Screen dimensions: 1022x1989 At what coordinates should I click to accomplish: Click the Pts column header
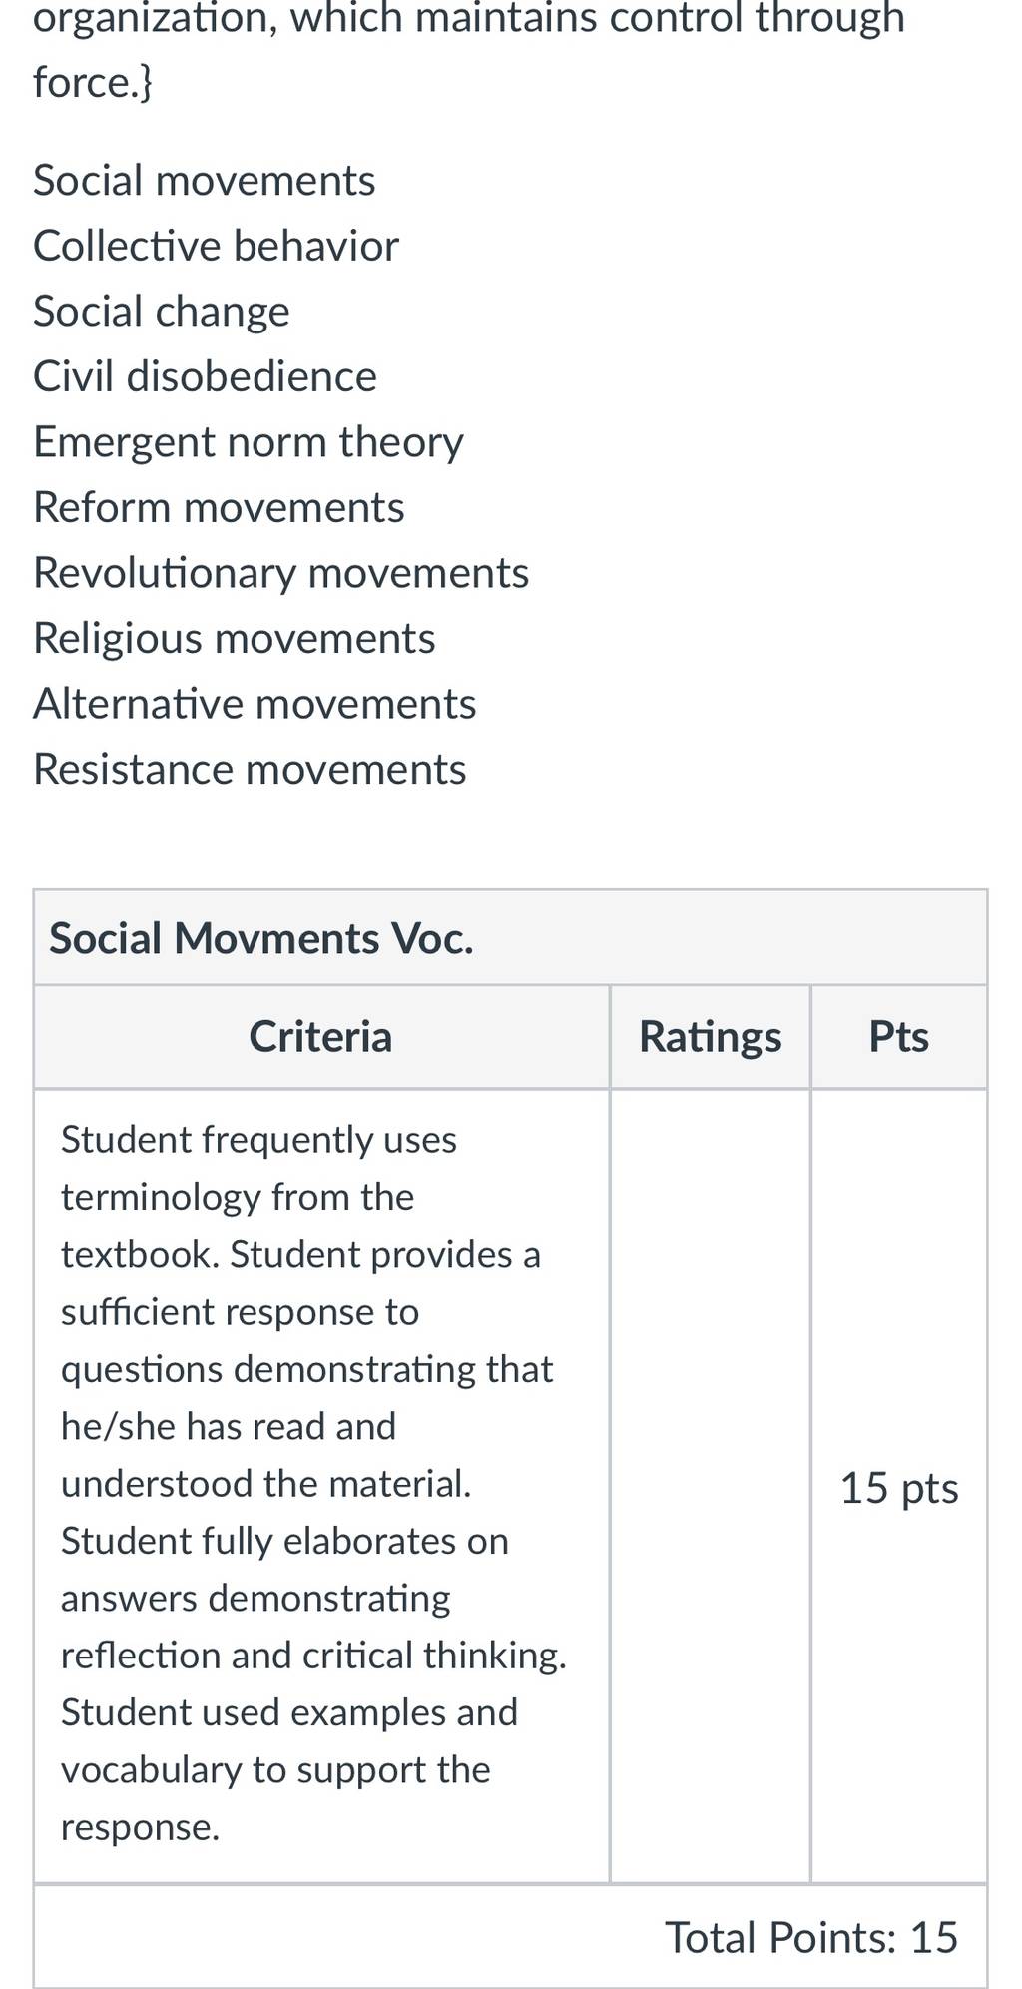pyautogui.click(x=899, y=1036)
